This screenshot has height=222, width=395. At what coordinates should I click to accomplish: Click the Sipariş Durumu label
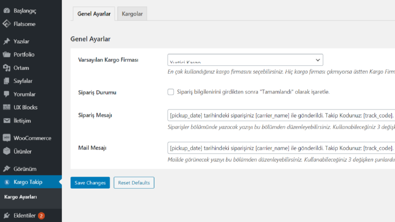click(x=97, y=93)
